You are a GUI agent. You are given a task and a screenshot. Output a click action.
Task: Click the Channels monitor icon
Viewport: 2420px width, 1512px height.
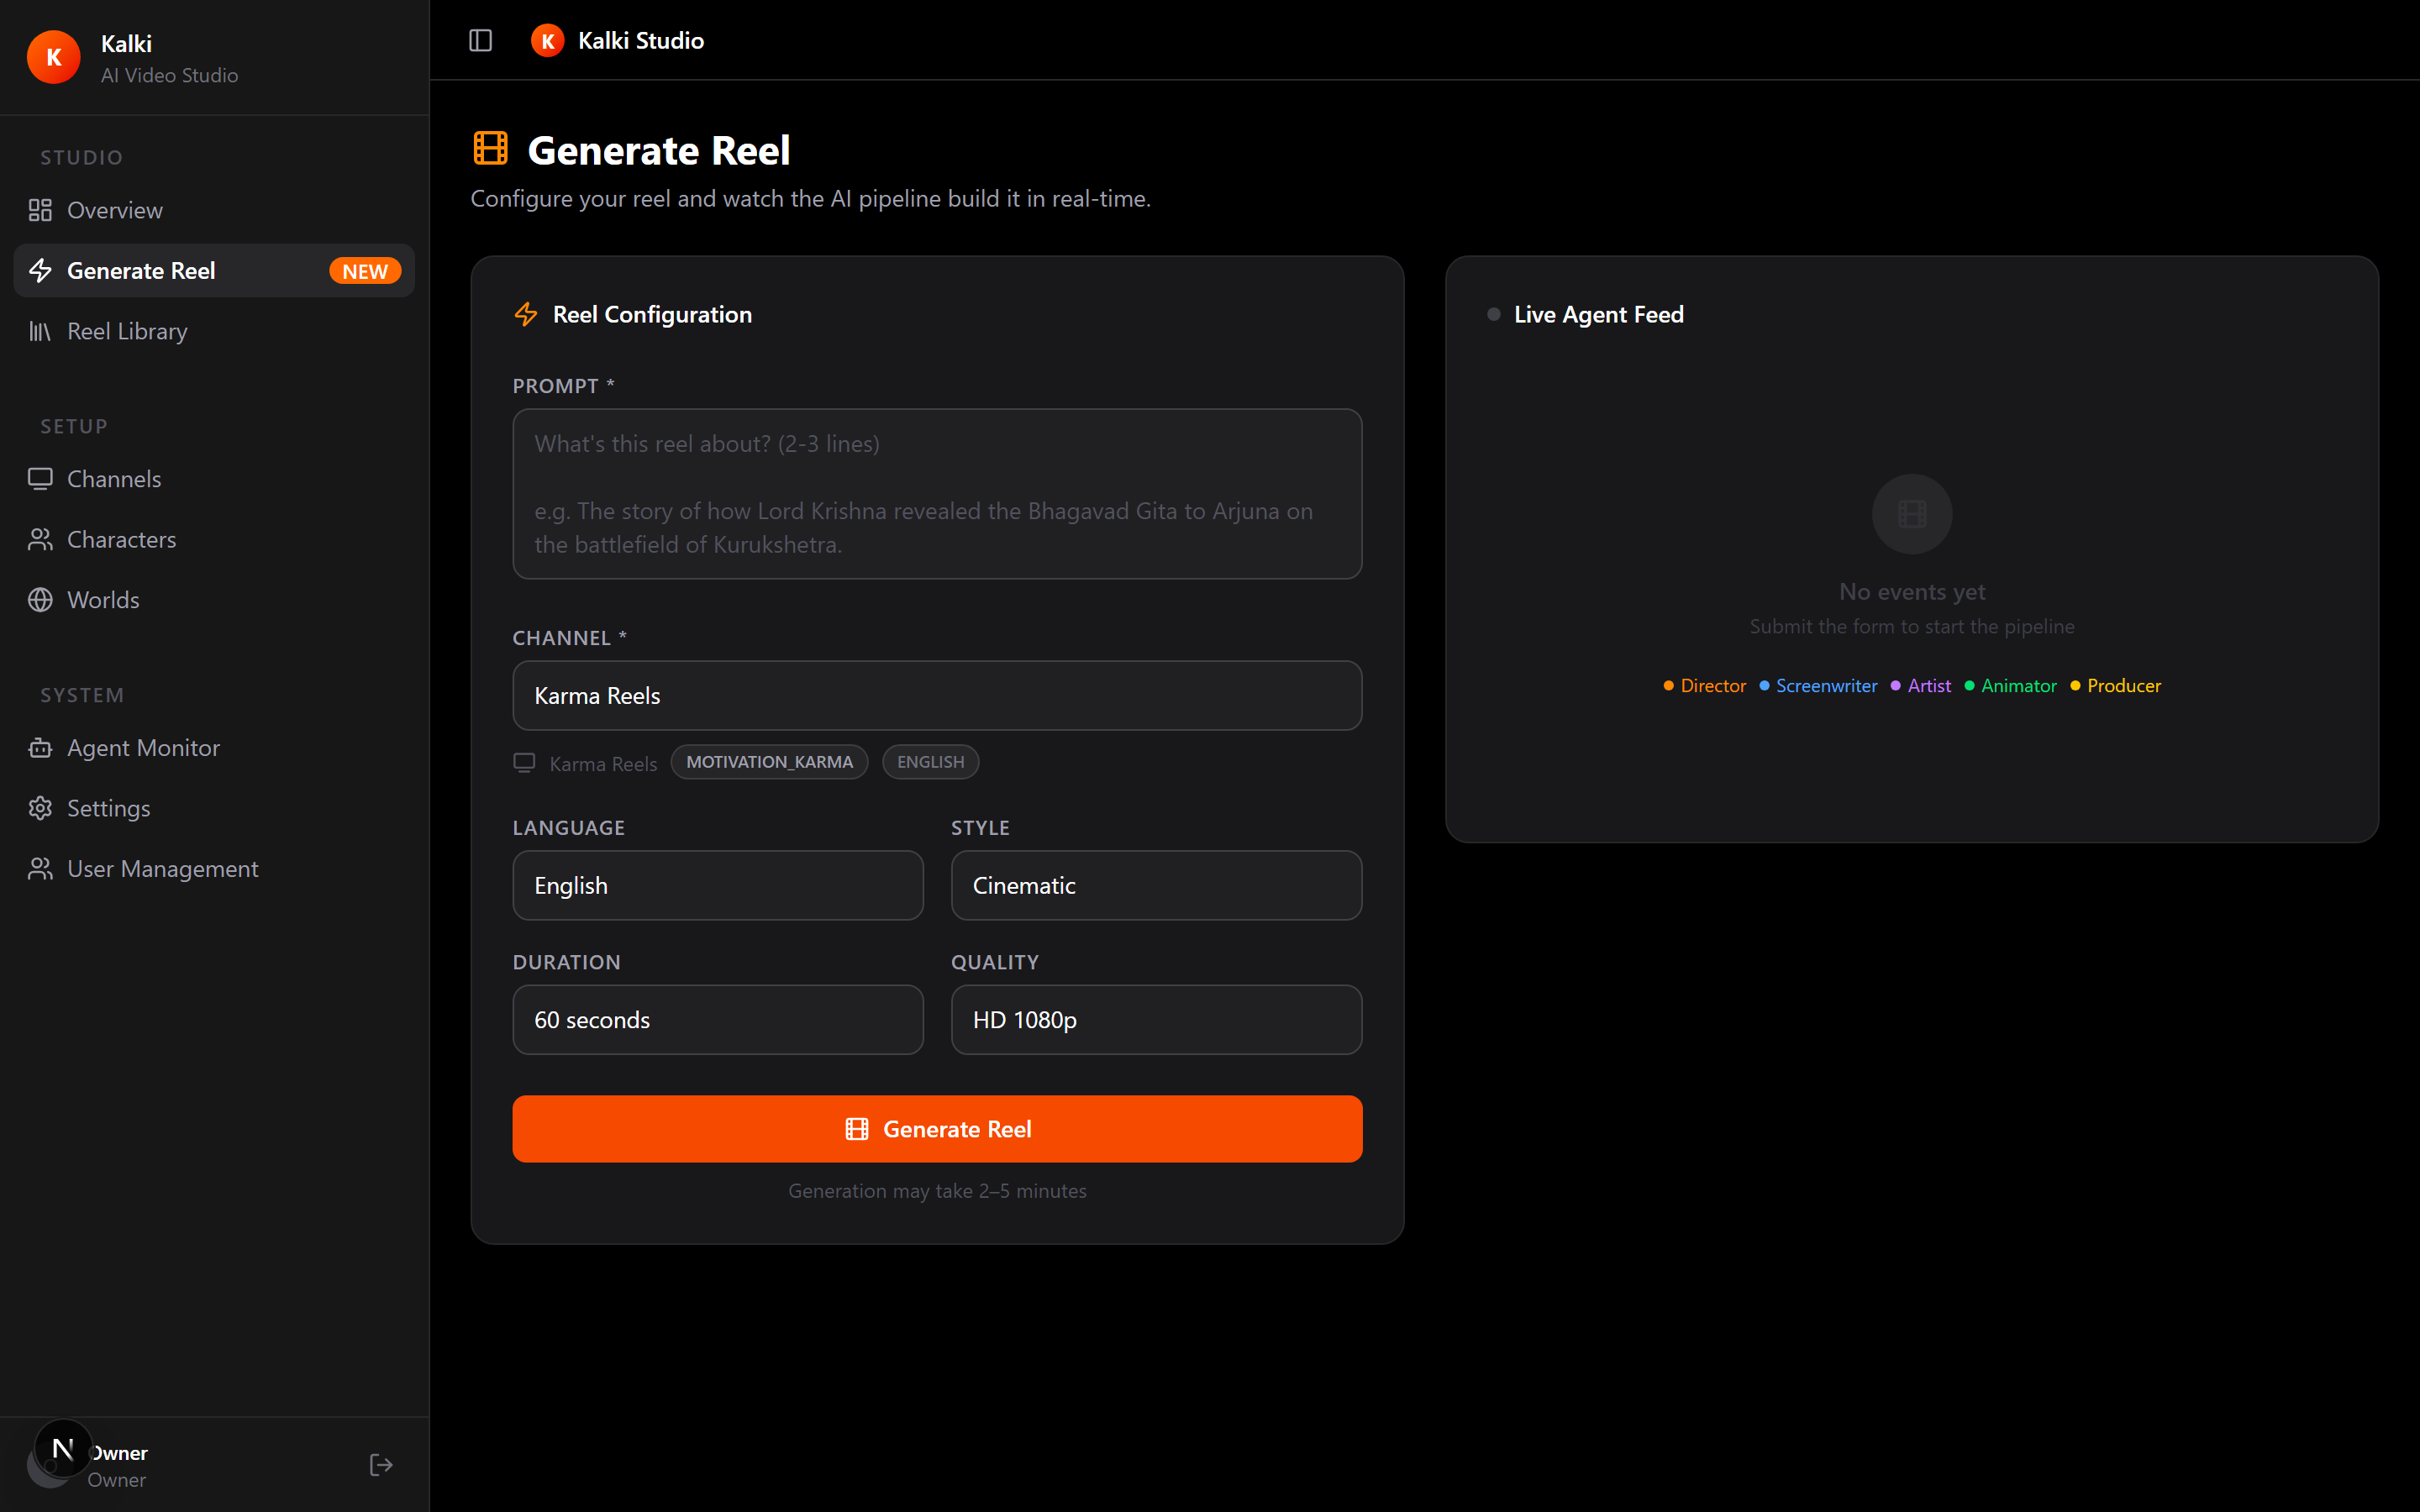40,479
